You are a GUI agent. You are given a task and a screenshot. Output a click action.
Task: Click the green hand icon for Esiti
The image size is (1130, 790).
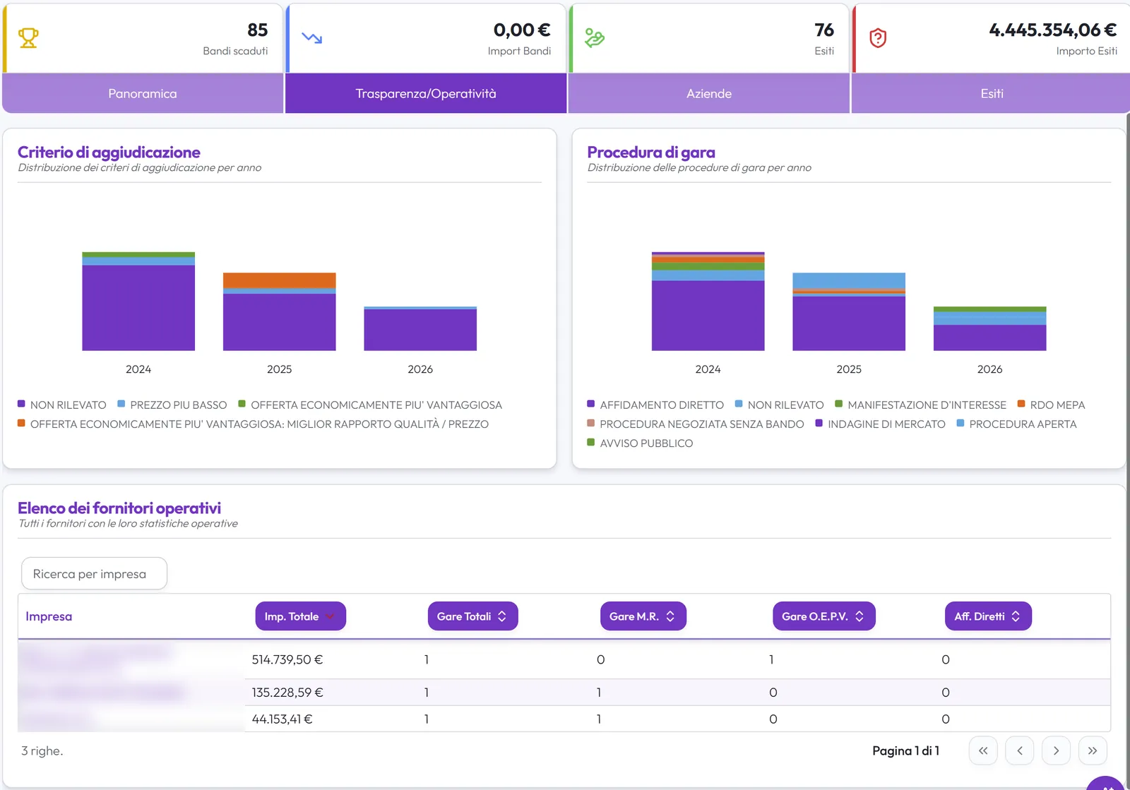[x=595, y=38]
